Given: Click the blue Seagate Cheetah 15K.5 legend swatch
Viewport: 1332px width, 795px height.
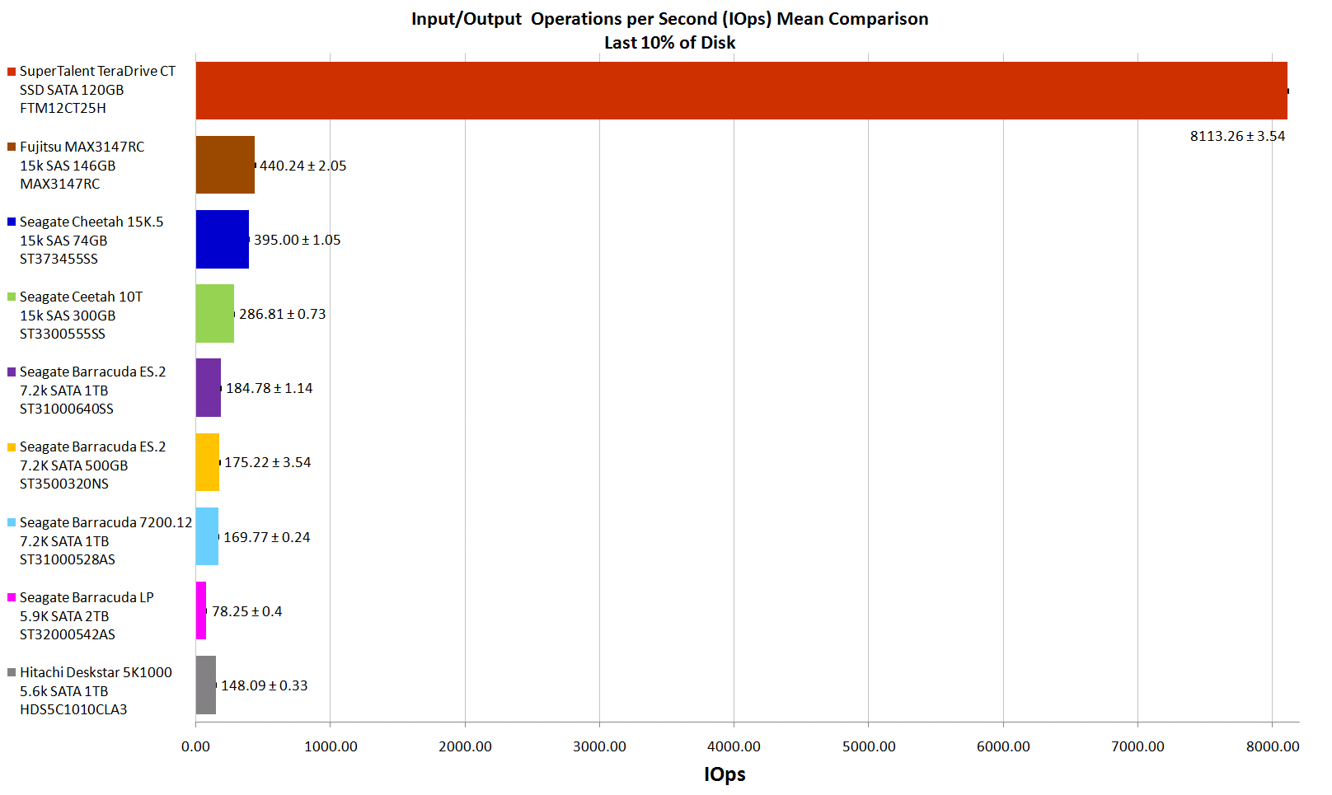Looking at the screenshot, I should 12,222.
